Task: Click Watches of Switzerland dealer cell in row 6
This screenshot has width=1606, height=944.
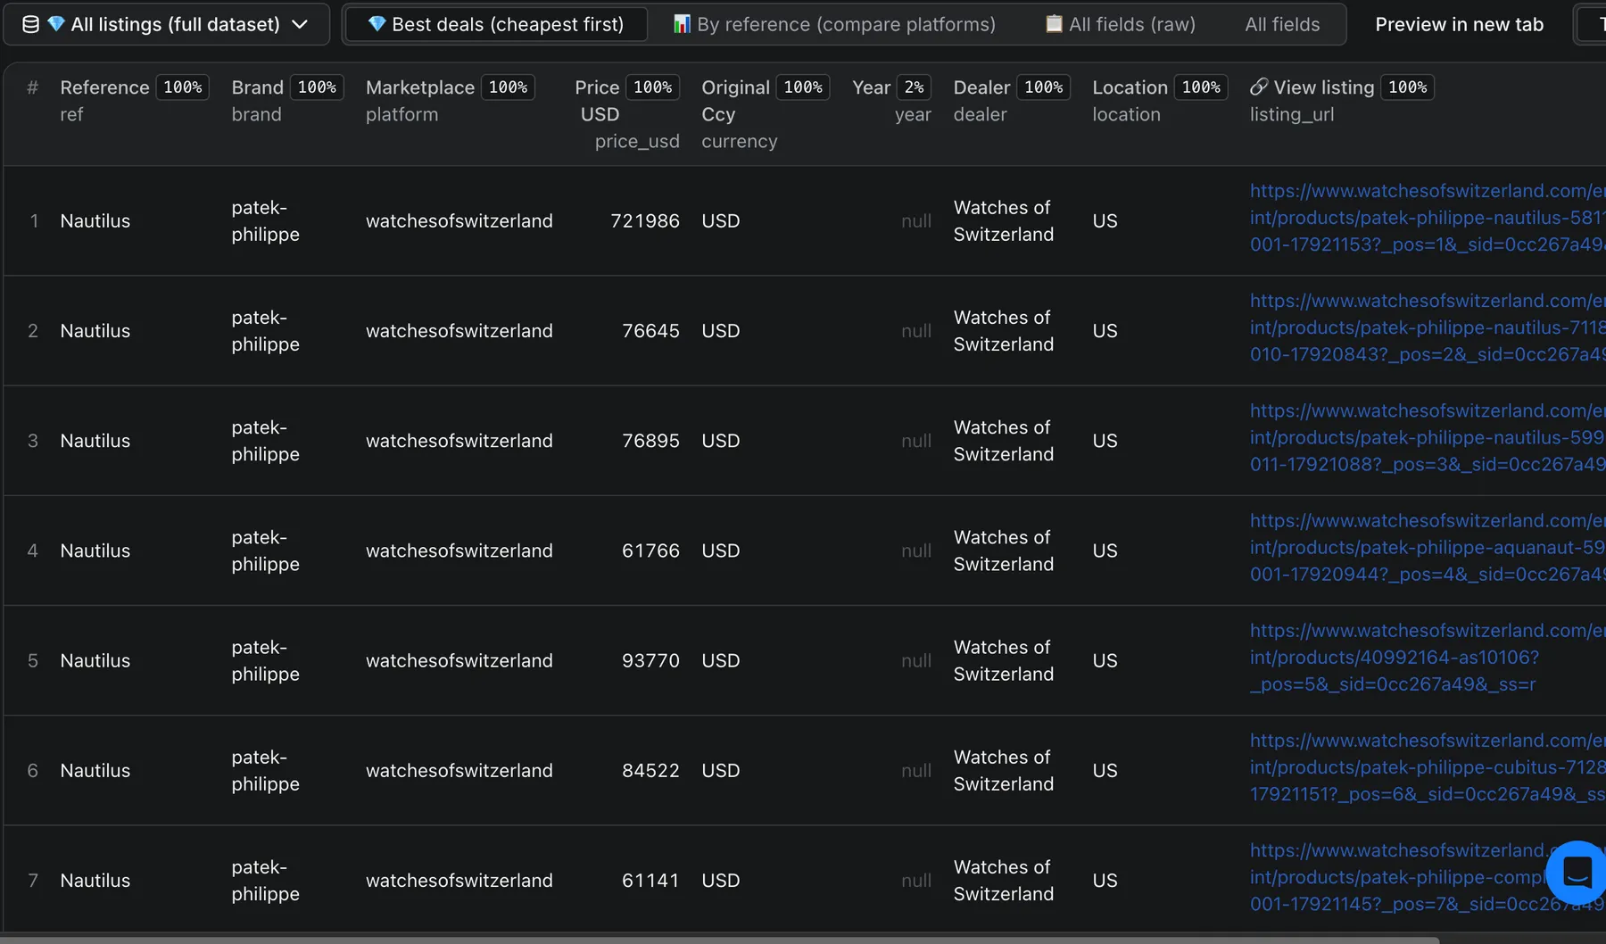Action: click(1003, 769)
